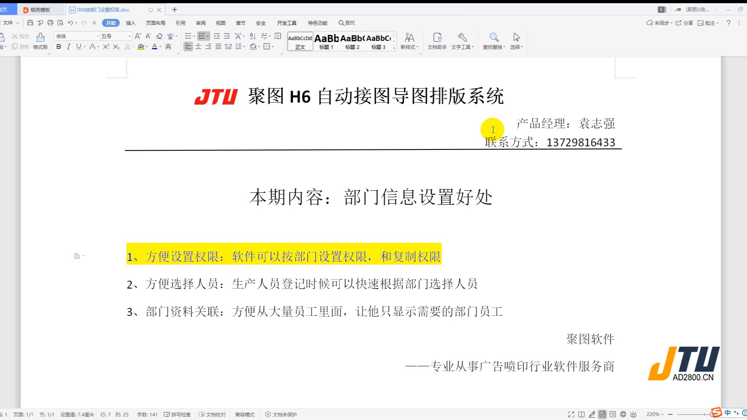The width and height of the screenshot is (747, 420).
Task: Decrease paragraph indent
Action: point(217,36)
